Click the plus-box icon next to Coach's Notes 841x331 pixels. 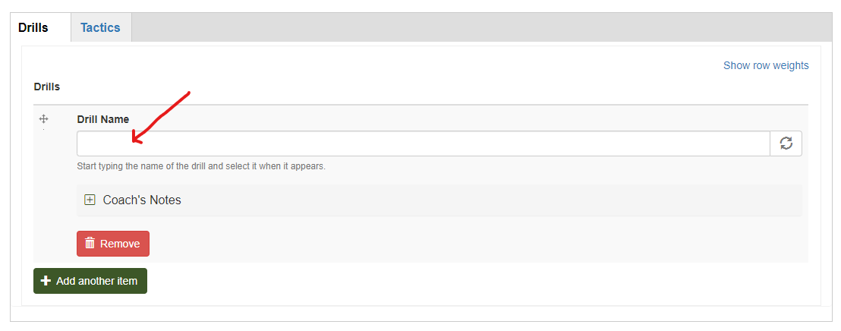pos(90,200)
